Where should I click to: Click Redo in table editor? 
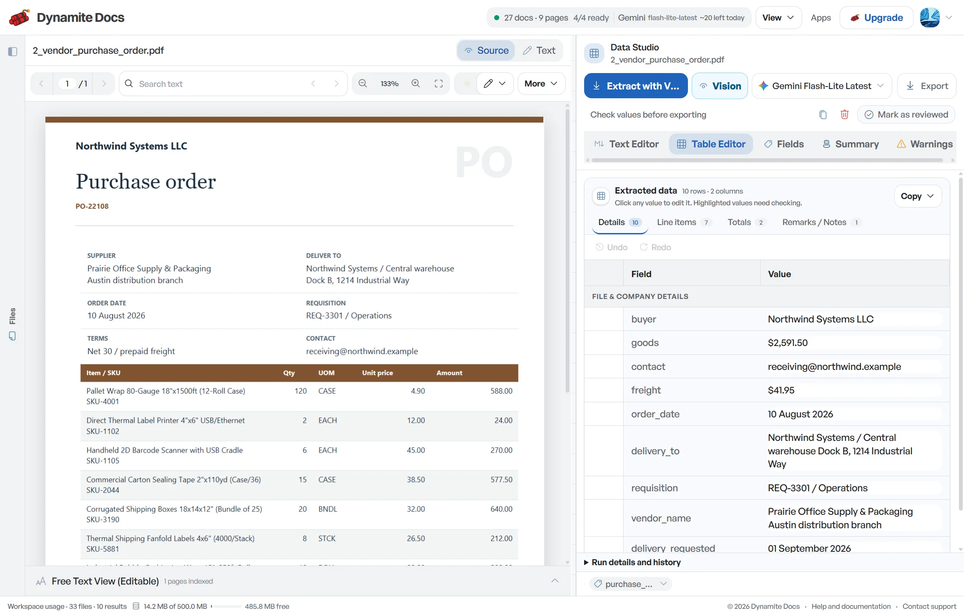[x=656, y=247]
